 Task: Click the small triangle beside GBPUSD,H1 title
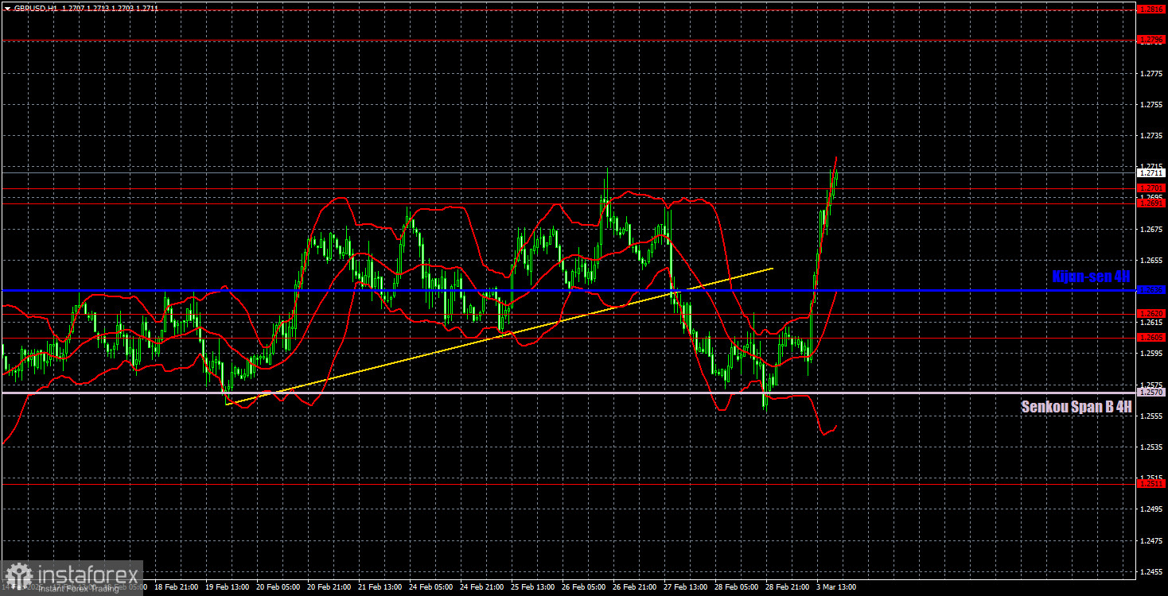tap(7, 7)
